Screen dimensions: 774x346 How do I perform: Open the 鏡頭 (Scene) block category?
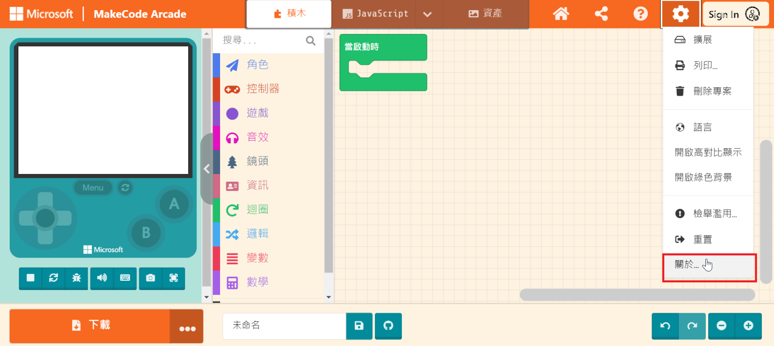(268, 161)
